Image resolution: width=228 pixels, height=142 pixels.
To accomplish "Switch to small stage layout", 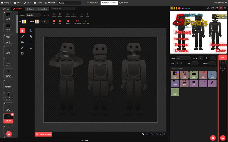I will click(213, 8).
